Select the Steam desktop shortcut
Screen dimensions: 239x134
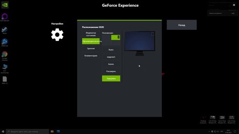[4, 30]
